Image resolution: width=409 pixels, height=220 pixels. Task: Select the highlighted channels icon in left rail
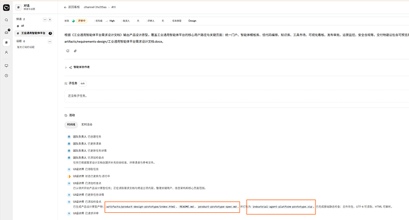pos(7,42)
